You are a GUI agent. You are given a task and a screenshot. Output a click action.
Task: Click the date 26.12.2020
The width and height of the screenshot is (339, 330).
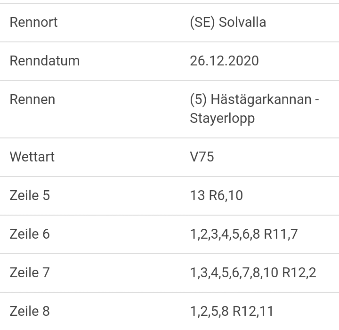coord(224,61)
